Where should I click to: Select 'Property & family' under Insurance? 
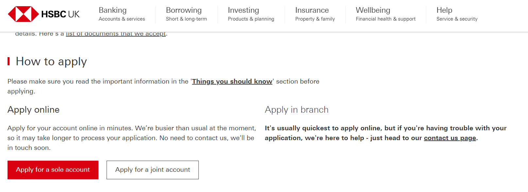coord(315,19)
